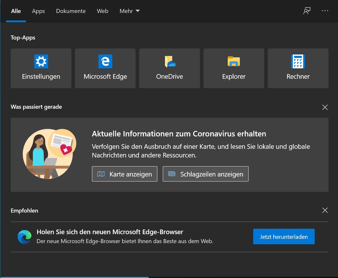The height and width of the screenshot is (278, 338).
Task: Click the Schlagzeilen anzeigen button
Action: (206, 174)
